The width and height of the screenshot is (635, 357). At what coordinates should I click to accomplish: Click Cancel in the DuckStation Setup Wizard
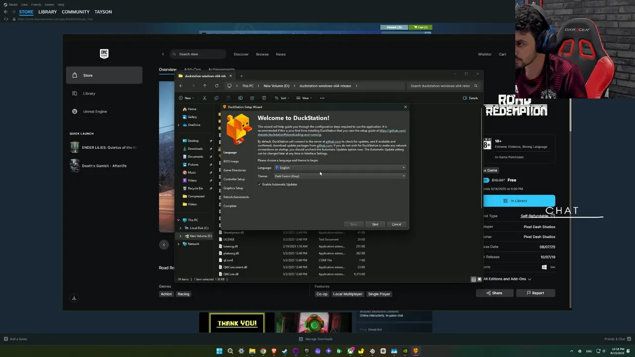tap(396, 224)
